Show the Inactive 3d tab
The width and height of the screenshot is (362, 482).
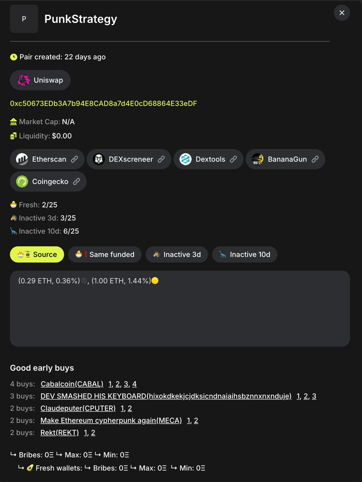click(176, 255)
